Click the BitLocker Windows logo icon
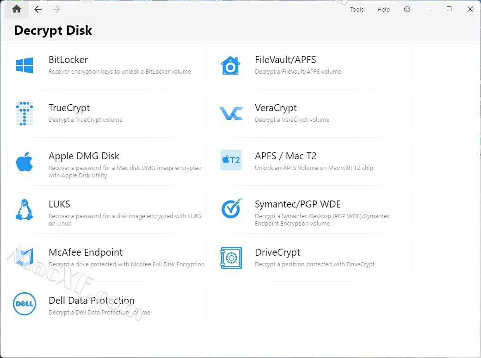This screenshot has height=358, width=481. (25, 65)
